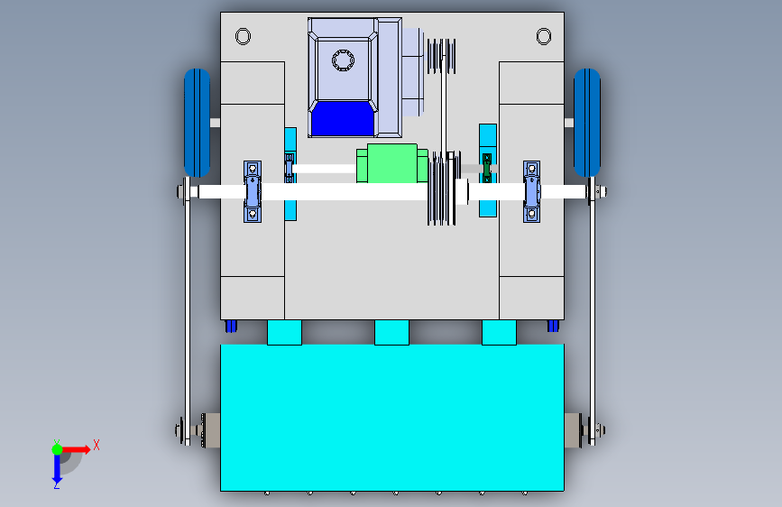Image resolution: width=782 pixels, height=507 pixels.
Task: Select the dark blue panel on the motor
Action: click(x=343, y=119)
